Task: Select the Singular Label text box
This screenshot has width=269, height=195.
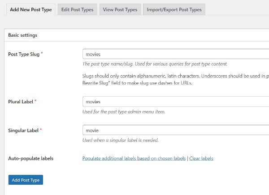Action: click(176, 130)
